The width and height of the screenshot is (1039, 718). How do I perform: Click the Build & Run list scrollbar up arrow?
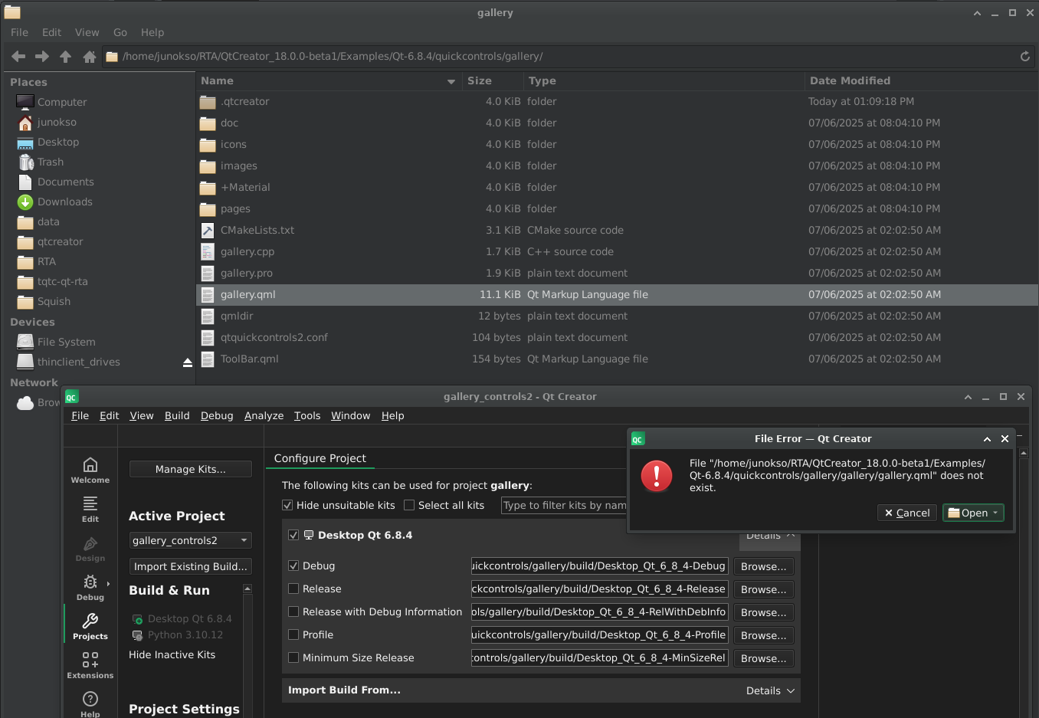coord(247,588)
